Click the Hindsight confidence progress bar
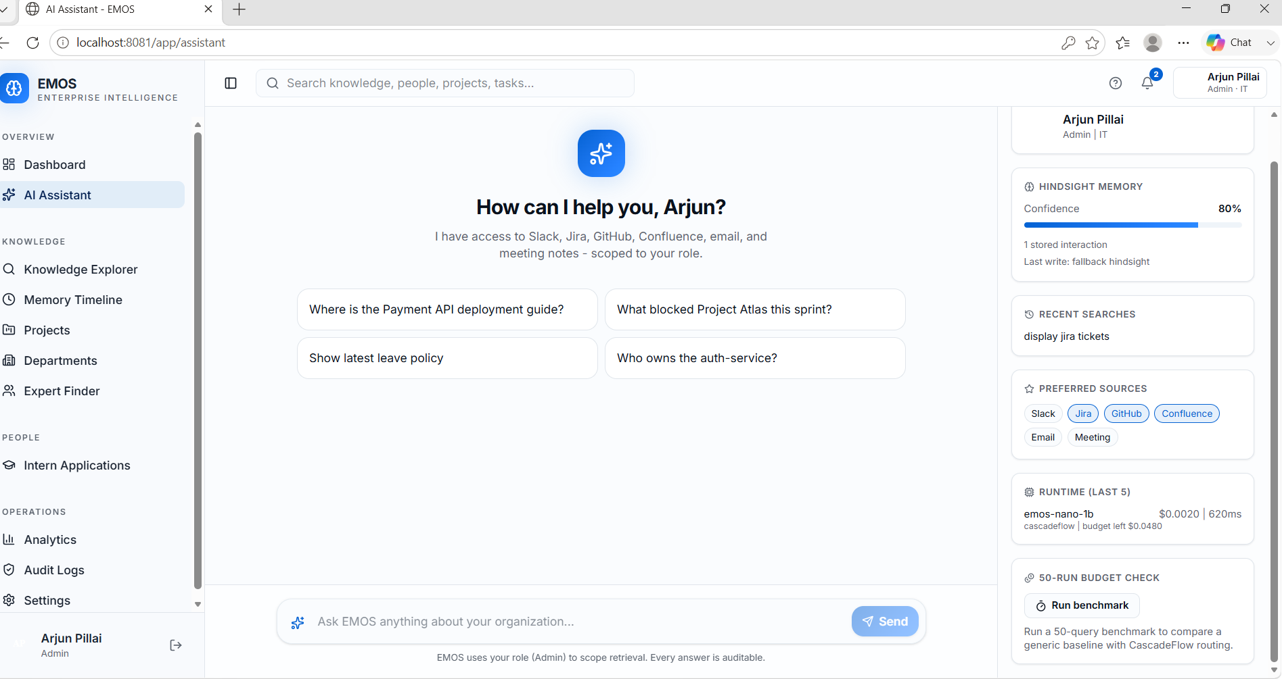This screenshot has height=679, width=1282. (1132, 225)
